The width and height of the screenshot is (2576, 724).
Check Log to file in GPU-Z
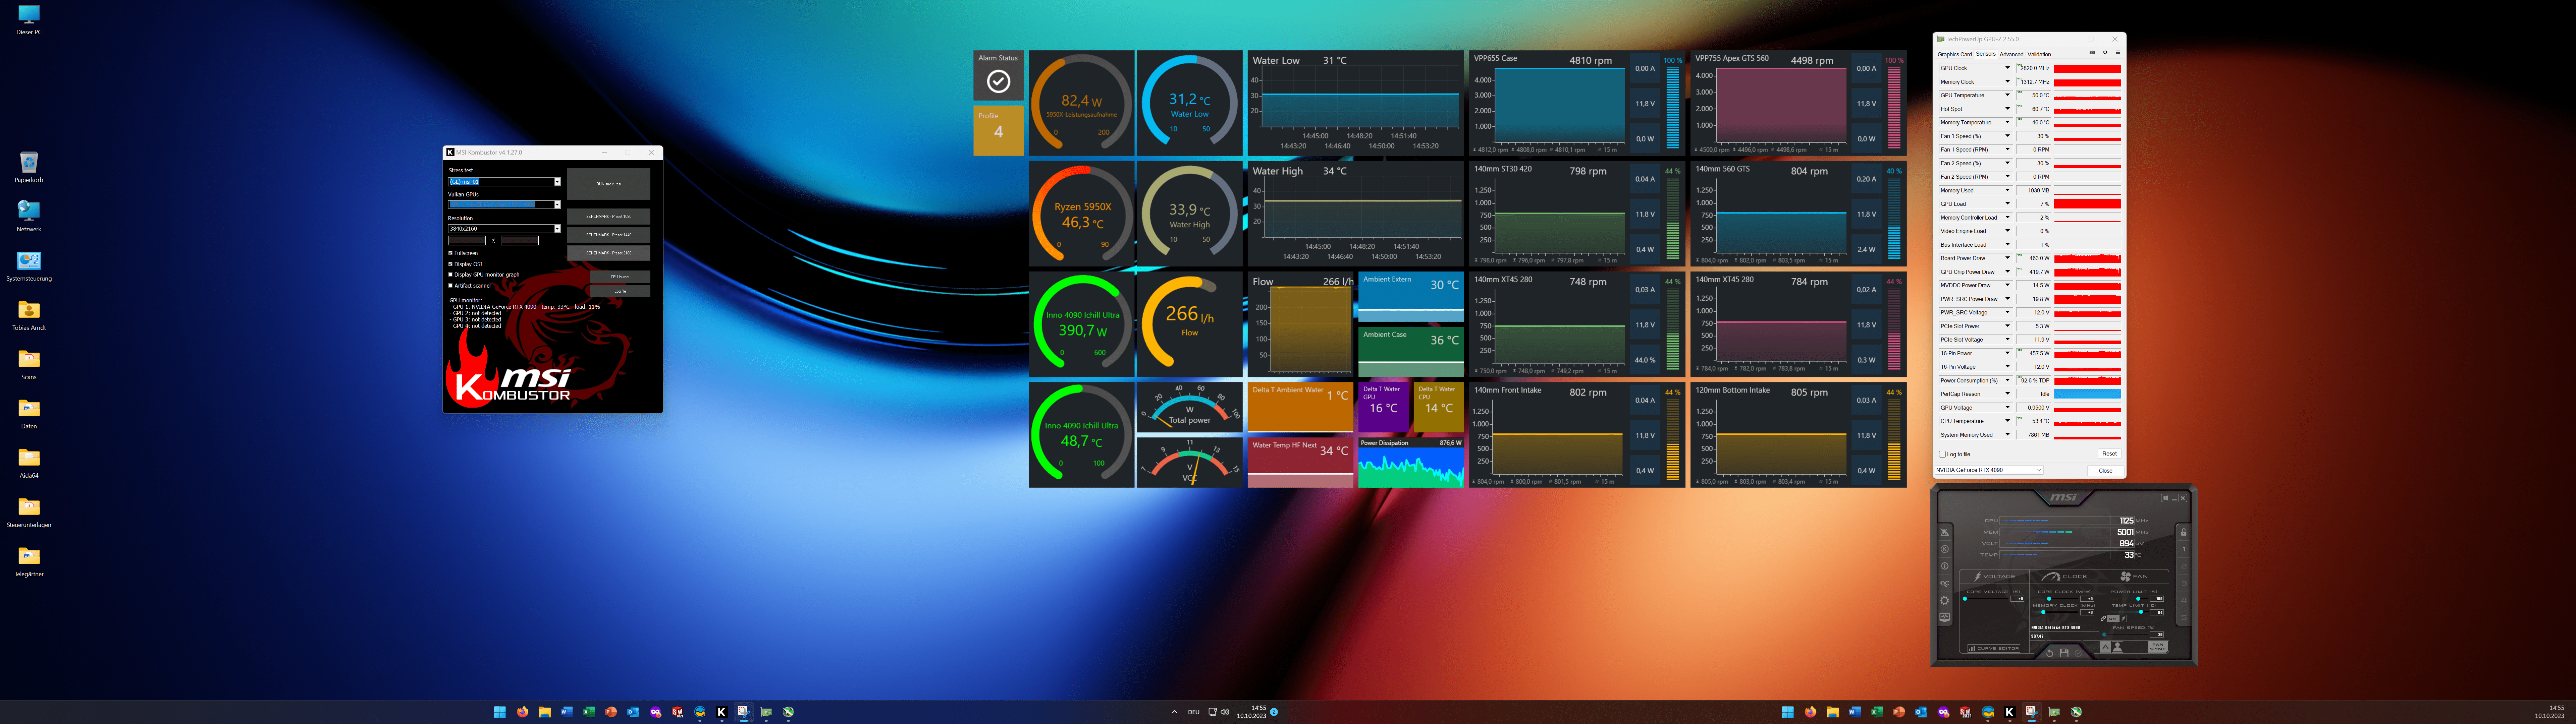pos(1942,454)
